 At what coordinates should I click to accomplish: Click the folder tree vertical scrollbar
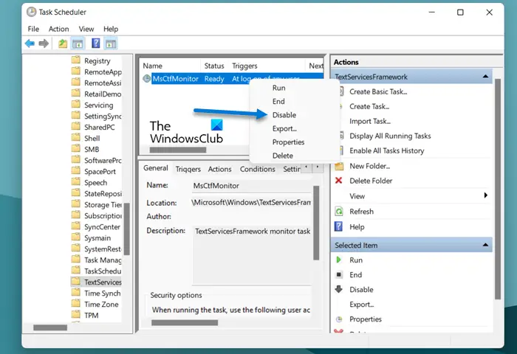point(126,229)
